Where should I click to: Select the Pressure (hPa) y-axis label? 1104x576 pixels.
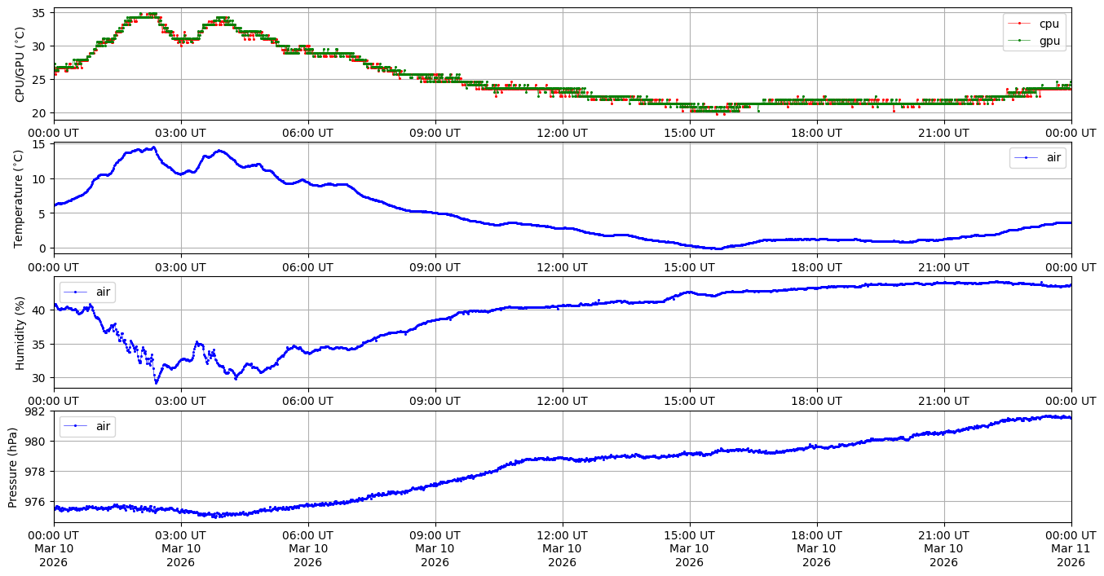(x=13, y=467)
